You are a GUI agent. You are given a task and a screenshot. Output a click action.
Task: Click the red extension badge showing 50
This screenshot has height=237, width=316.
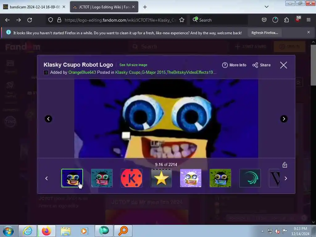pyautogui.click(x=298, y=19)
